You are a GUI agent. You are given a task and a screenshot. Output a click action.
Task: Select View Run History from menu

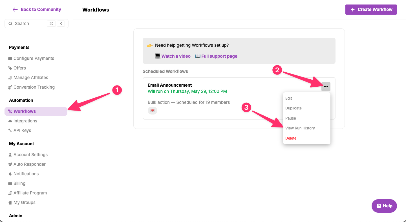300,128
